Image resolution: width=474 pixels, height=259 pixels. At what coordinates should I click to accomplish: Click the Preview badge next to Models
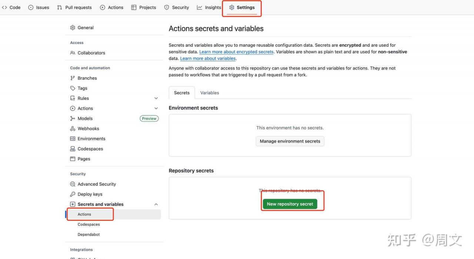[149, 118]
